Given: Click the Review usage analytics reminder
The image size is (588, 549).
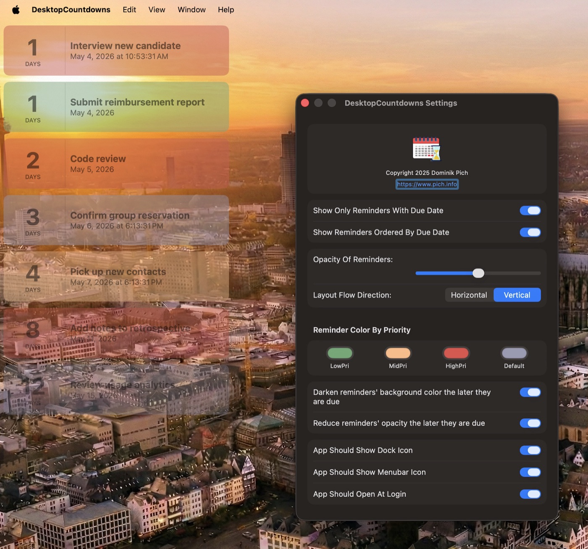Looking at the screenshot, I should [x=116, y=390].
